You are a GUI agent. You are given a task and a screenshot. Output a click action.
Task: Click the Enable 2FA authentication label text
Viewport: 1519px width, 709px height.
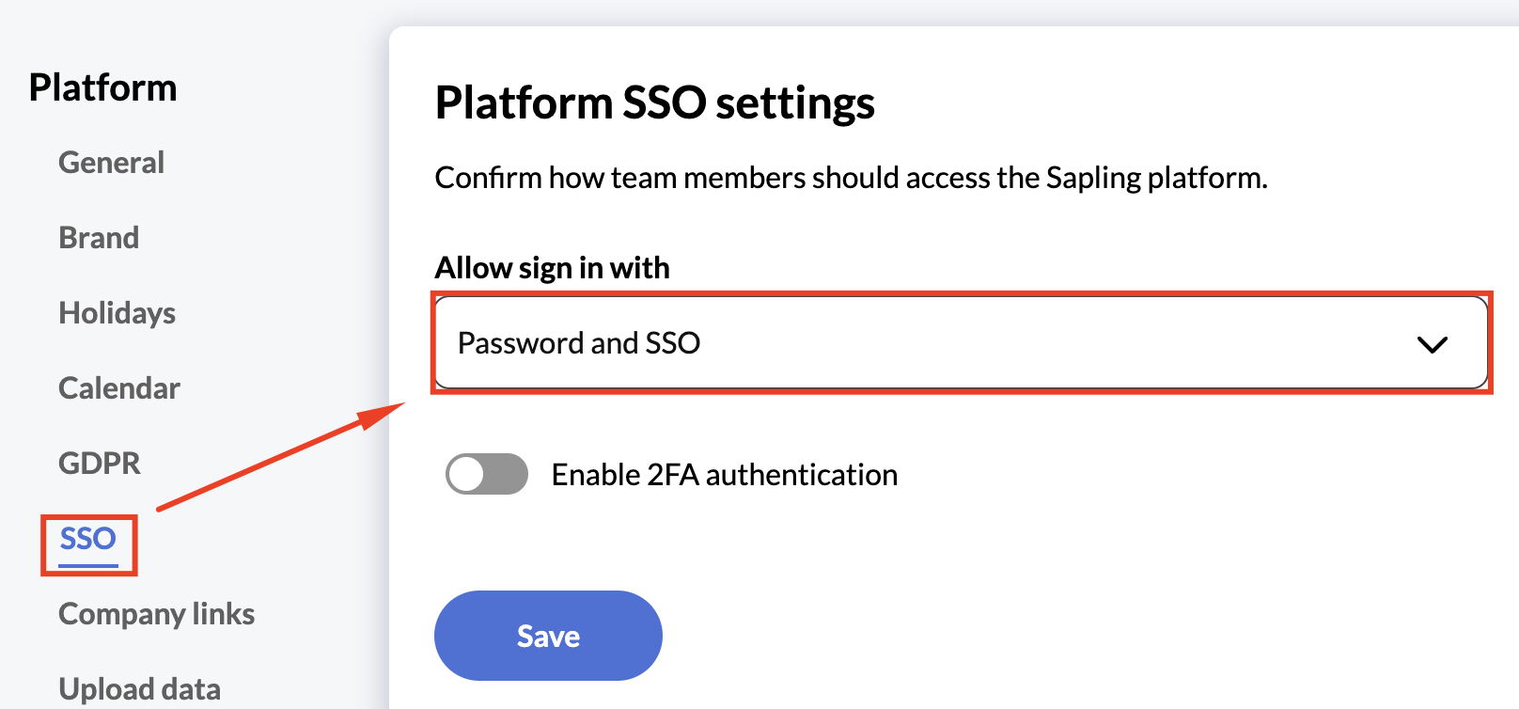point(724,475)
